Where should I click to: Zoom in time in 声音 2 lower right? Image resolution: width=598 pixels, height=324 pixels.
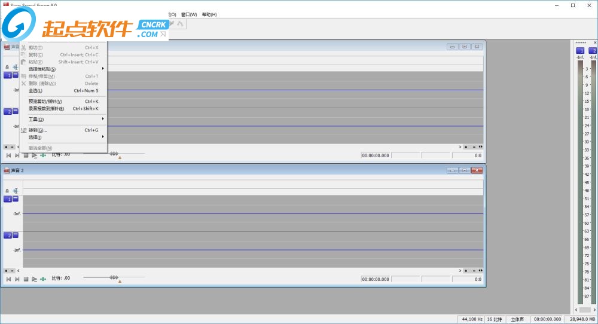[x=466, y=271]
